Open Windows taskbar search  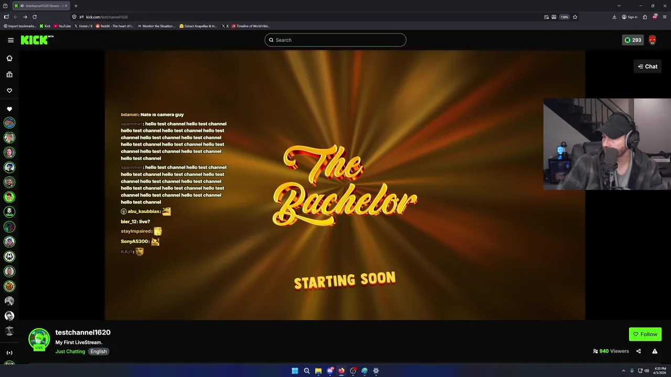click(307, 371)
